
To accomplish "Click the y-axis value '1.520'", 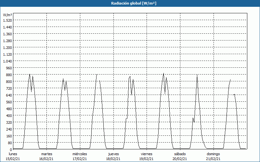I will 7,20.
